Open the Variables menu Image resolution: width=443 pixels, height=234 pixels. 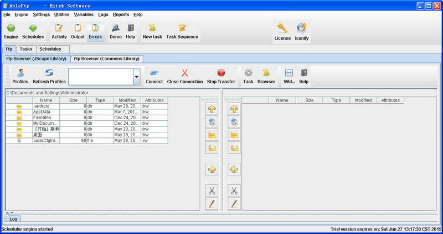(x=84, y=15)
